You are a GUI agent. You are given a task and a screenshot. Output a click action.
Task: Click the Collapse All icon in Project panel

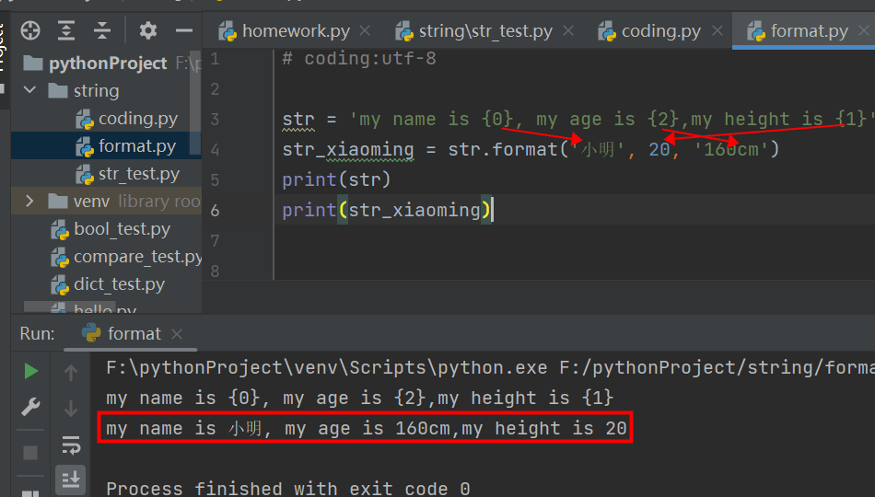pos(103,30)
